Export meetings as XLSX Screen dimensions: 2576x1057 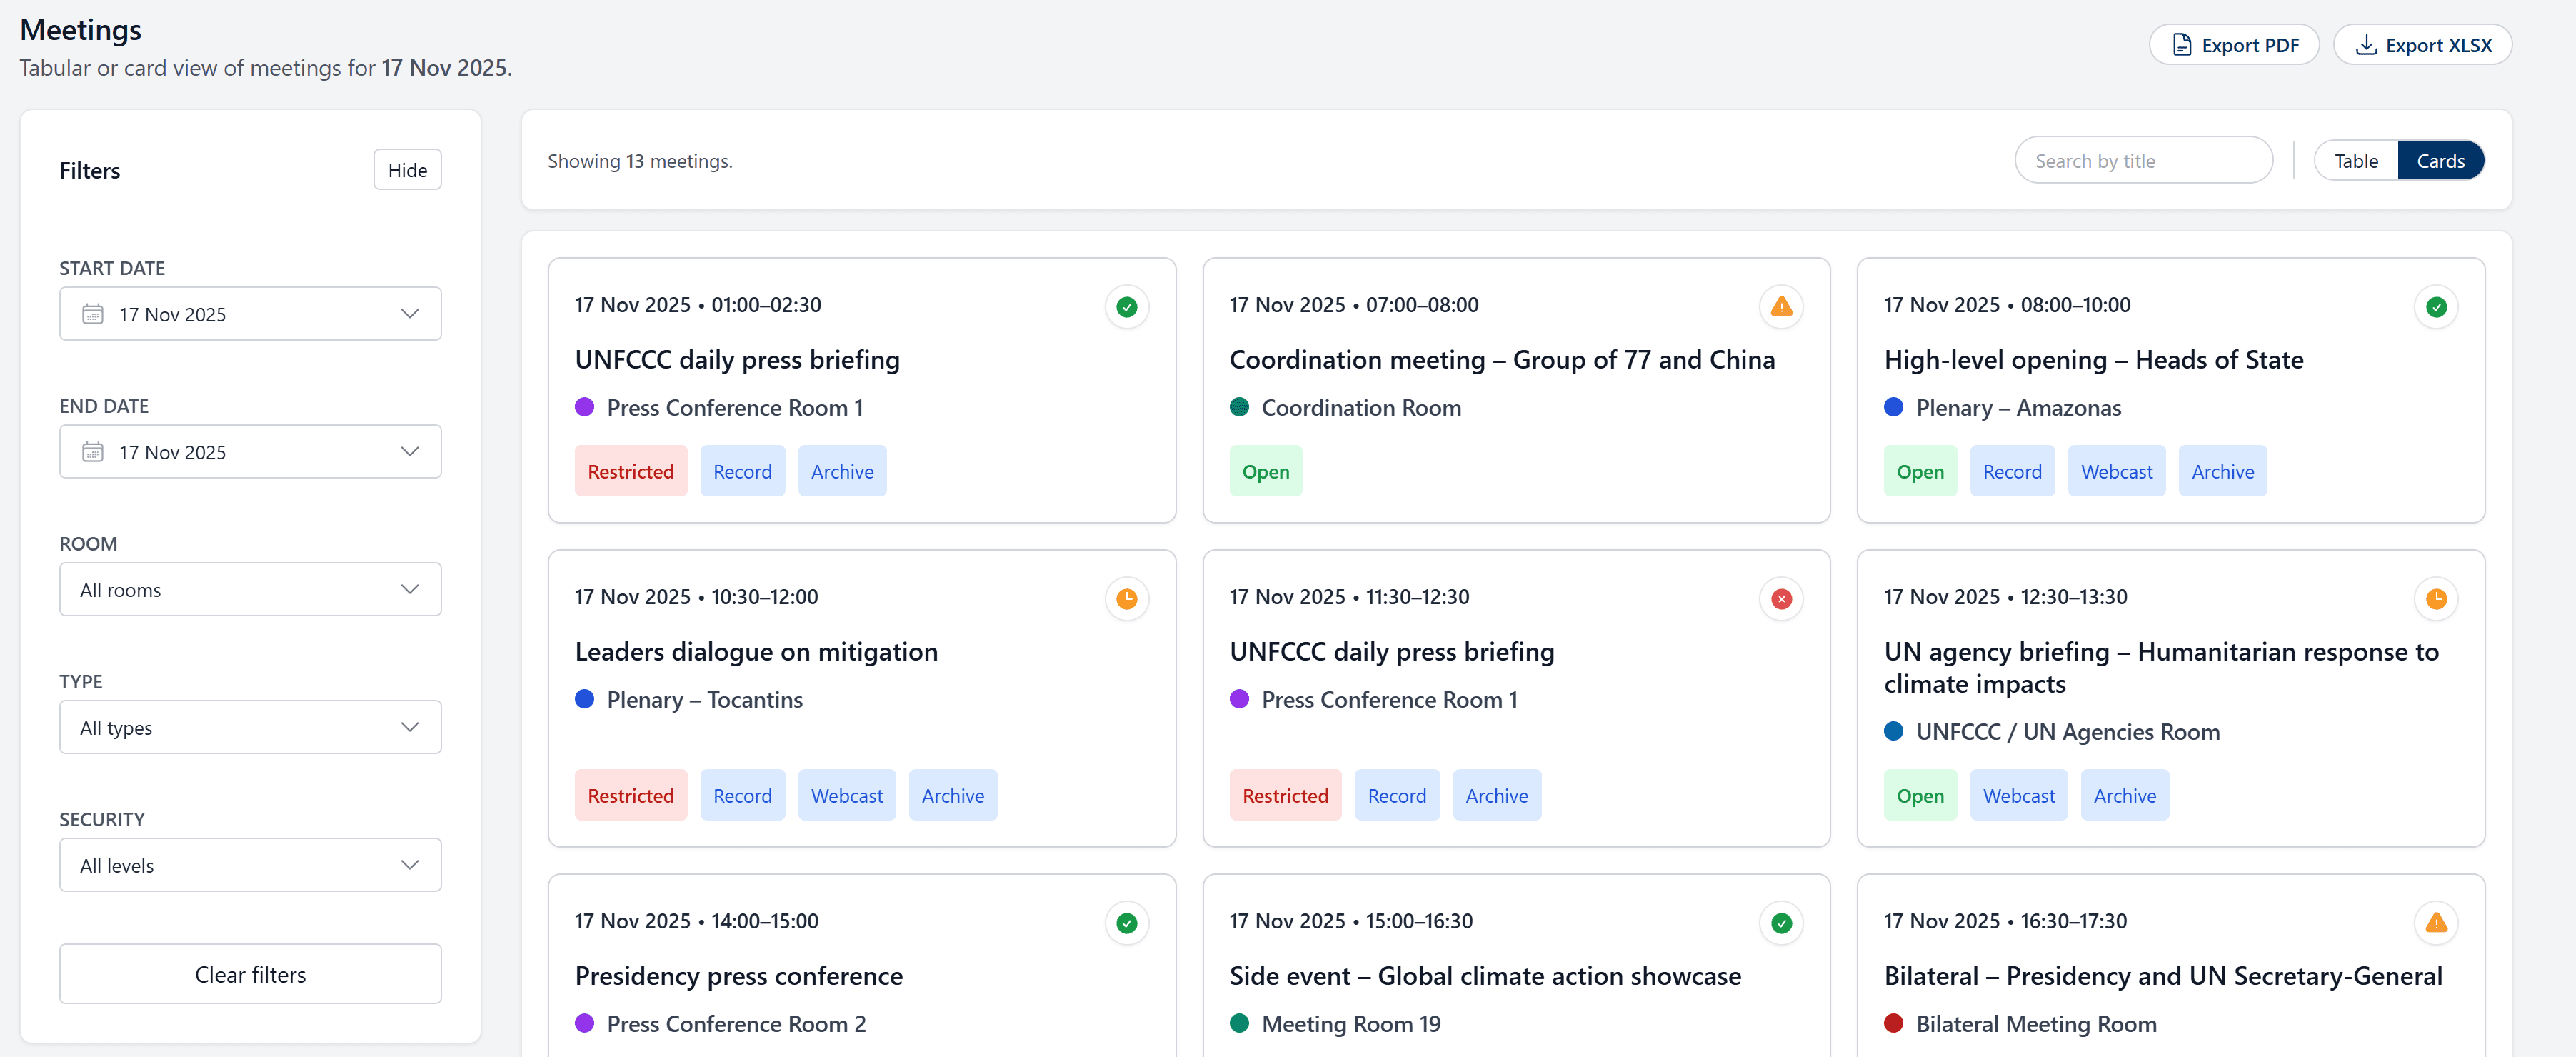(x=2422, y=45)
